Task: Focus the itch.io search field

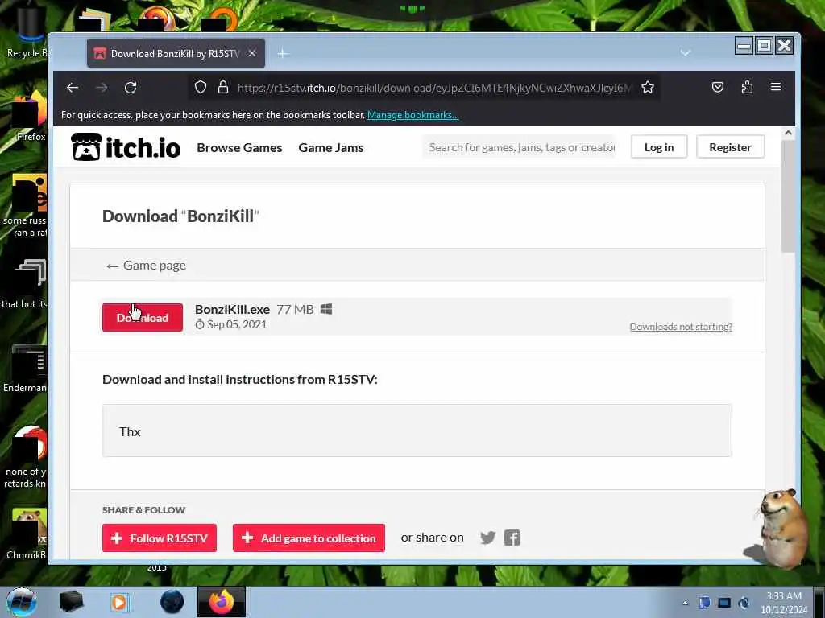Action: (x=521, y=148)
